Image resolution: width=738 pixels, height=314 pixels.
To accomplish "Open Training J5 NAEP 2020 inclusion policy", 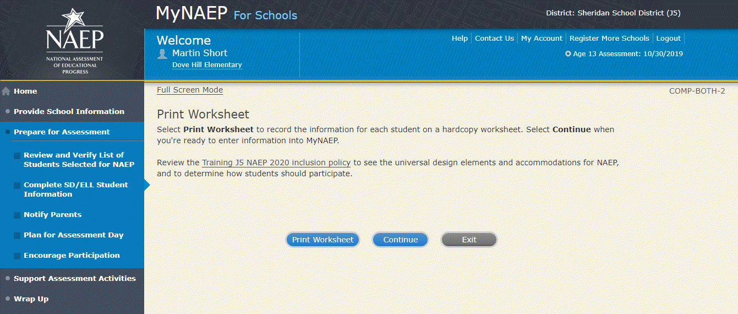I will click(276, 163).
